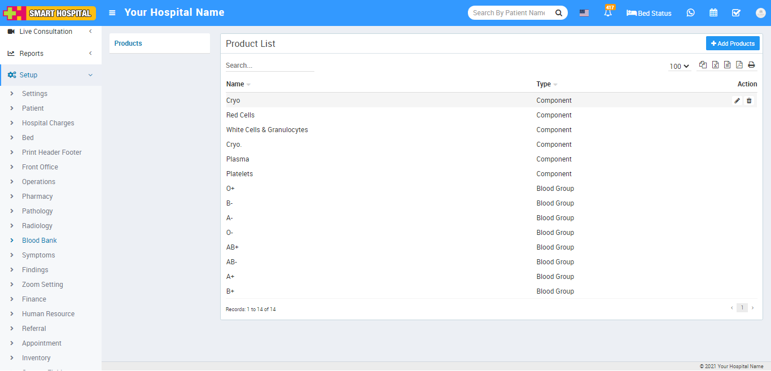The image size is (771, 371).
Task: Expand the Reports sidebar menu
Action: (51, 54)
